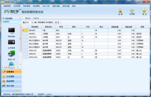Click the 版权所有 company text in status bar
Screen dimensions: 151x97
tap(18, 94)
